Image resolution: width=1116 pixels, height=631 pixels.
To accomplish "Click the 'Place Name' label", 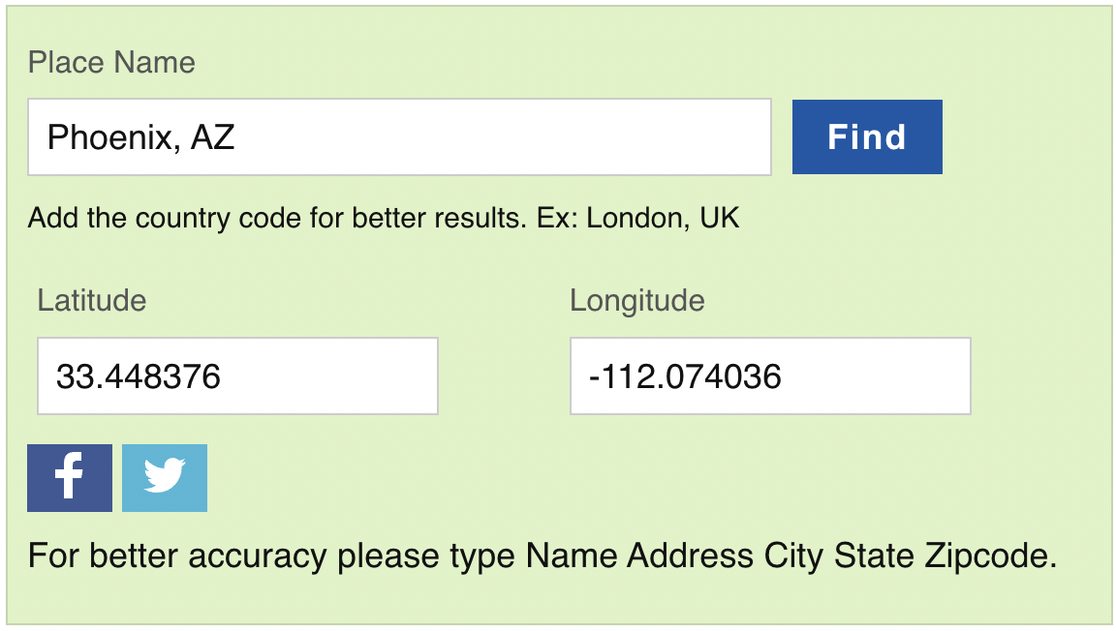I will pyautogui.click(x=112, y=62).
